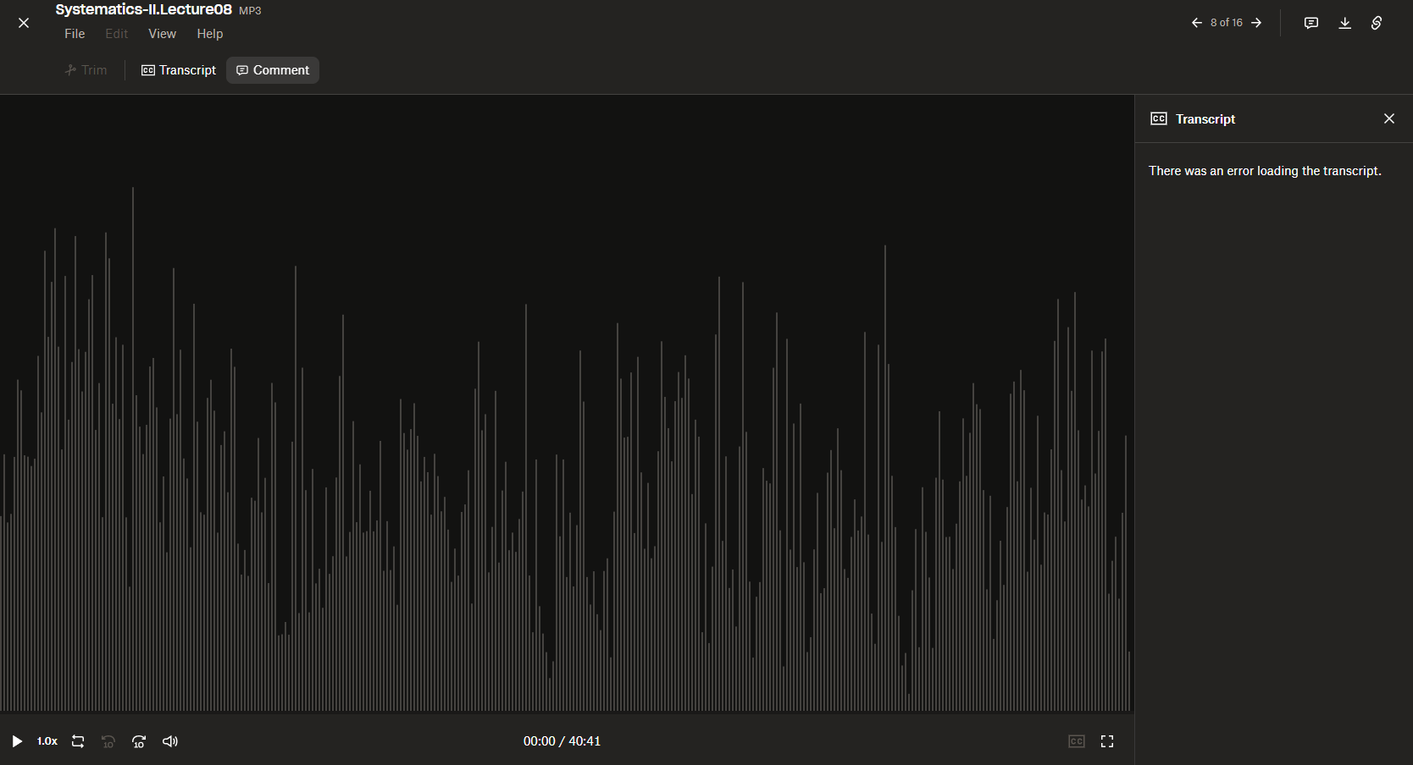Open the View menu
Viewport: 1413px width, 765px height.
162,34
